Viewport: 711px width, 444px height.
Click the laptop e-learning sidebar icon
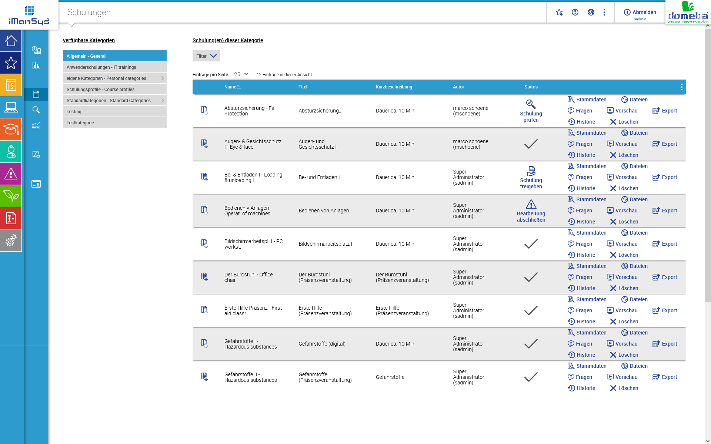[11, 107]
